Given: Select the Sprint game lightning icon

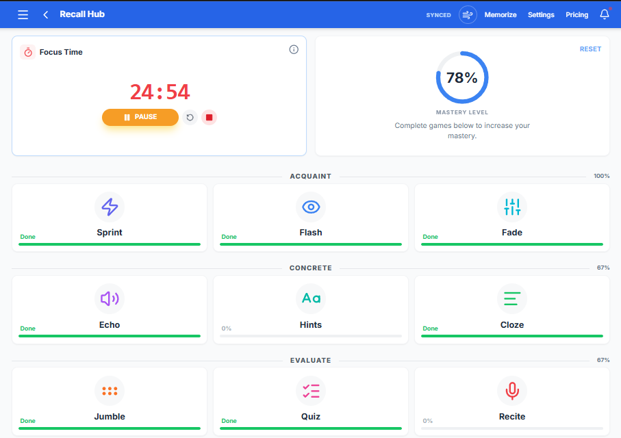Looking at the screenshot, I should [110, 207].
